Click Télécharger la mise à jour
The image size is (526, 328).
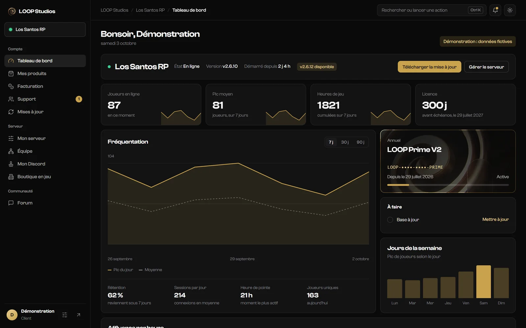429,67
